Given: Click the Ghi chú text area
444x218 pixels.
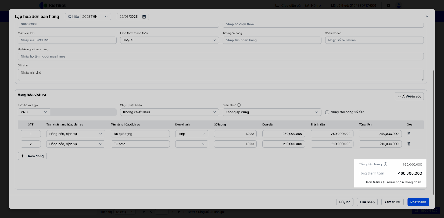Looking at the screenshot, I should pyautogui.click(x=221, y=75).
